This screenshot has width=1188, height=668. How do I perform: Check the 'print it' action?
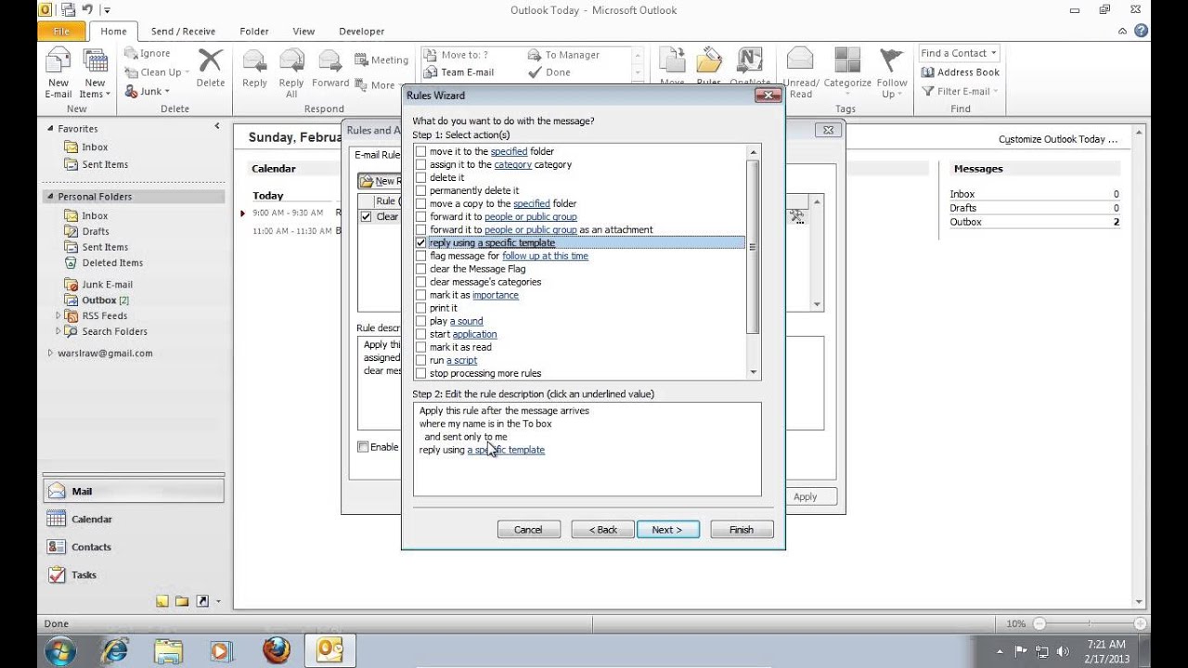420,308
